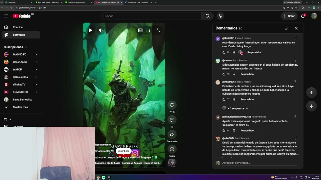This screenshot has width=321, height=180.
Task: Like manueldelacruzreyes7515's comment
Action: 224,130
